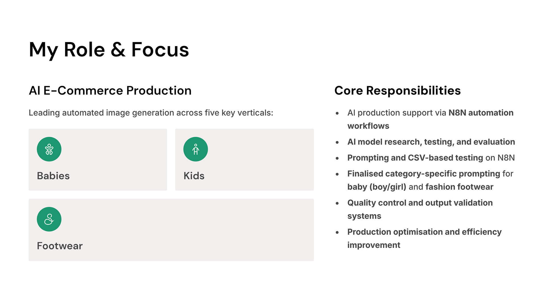Select the Babies card label
The width and height of the screenshot is (546, 307).
coord(53,176)
